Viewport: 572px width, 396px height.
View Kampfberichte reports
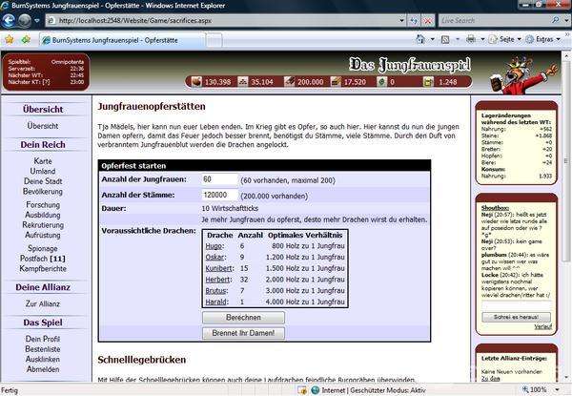43,269
